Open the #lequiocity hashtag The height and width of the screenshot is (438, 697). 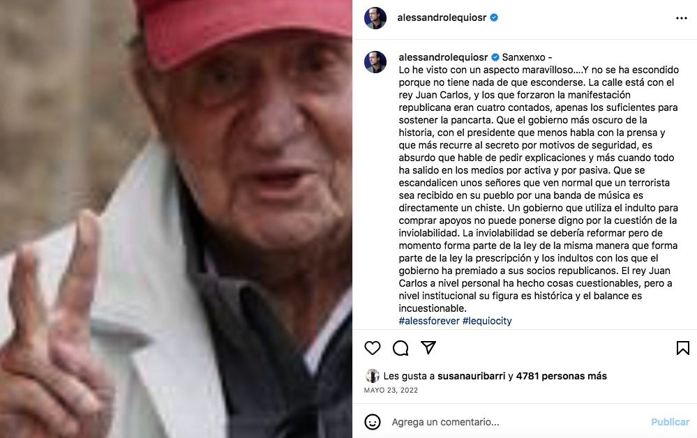click(x=487, y=321)
